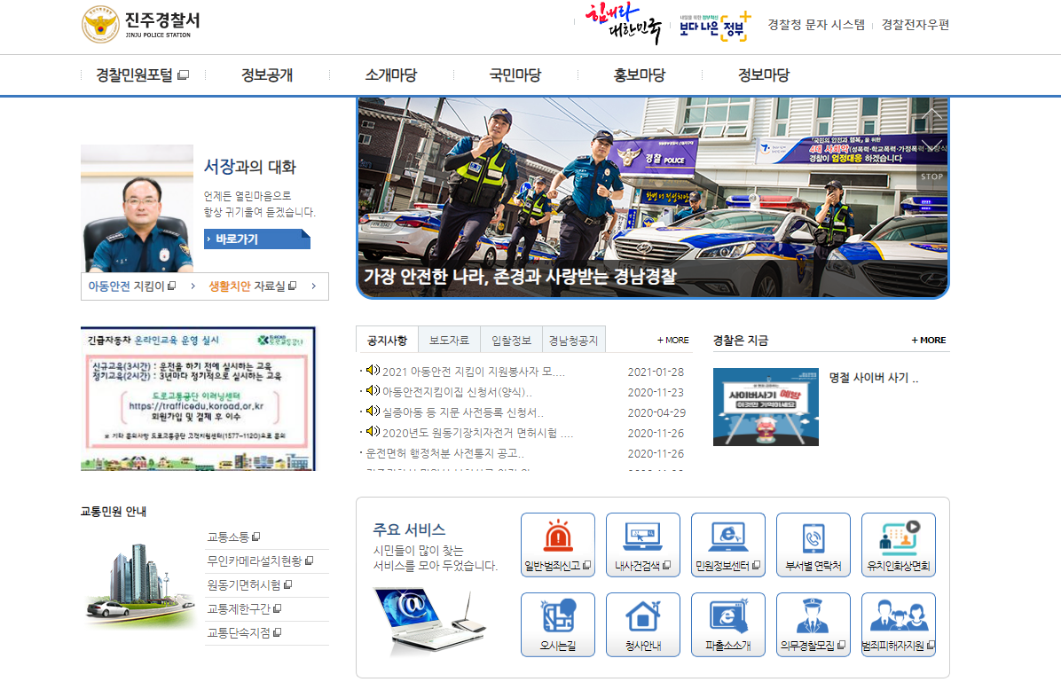
Task: Select the 공지사항 tab
Action: click(387, 340)
